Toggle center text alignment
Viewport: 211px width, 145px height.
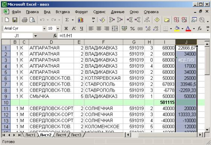pos(99,29)
